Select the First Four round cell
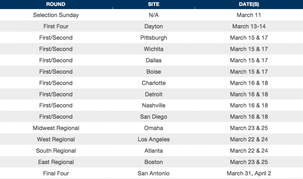303x179 pixels. [x=56, y=26]
